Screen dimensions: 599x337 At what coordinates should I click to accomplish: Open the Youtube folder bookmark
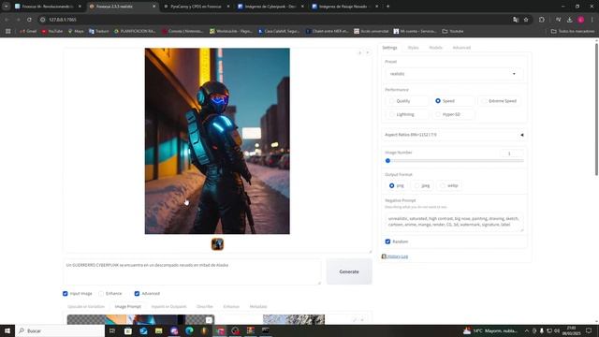453,31
